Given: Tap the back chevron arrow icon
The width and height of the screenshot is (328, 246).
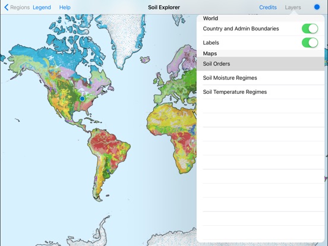Looking at the screenshot, I should pyautogui.click(x=7, y=7).
